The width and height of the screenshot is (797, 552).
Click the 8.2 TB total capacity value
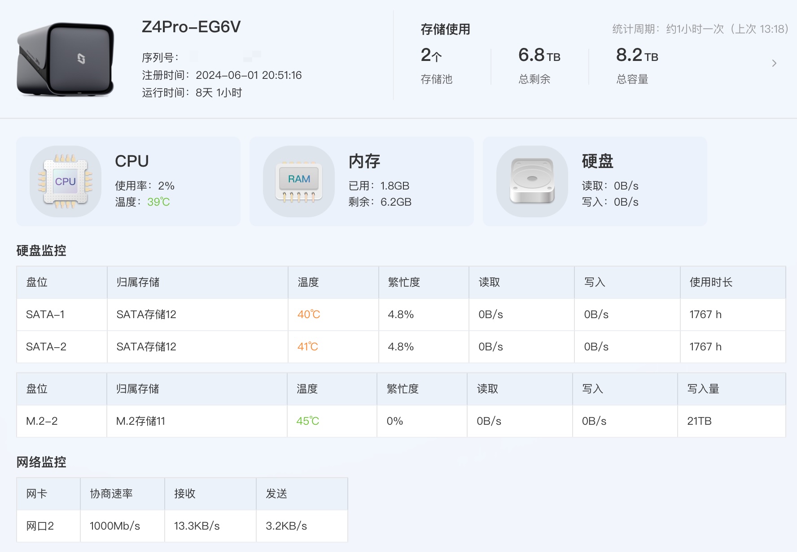637,55
